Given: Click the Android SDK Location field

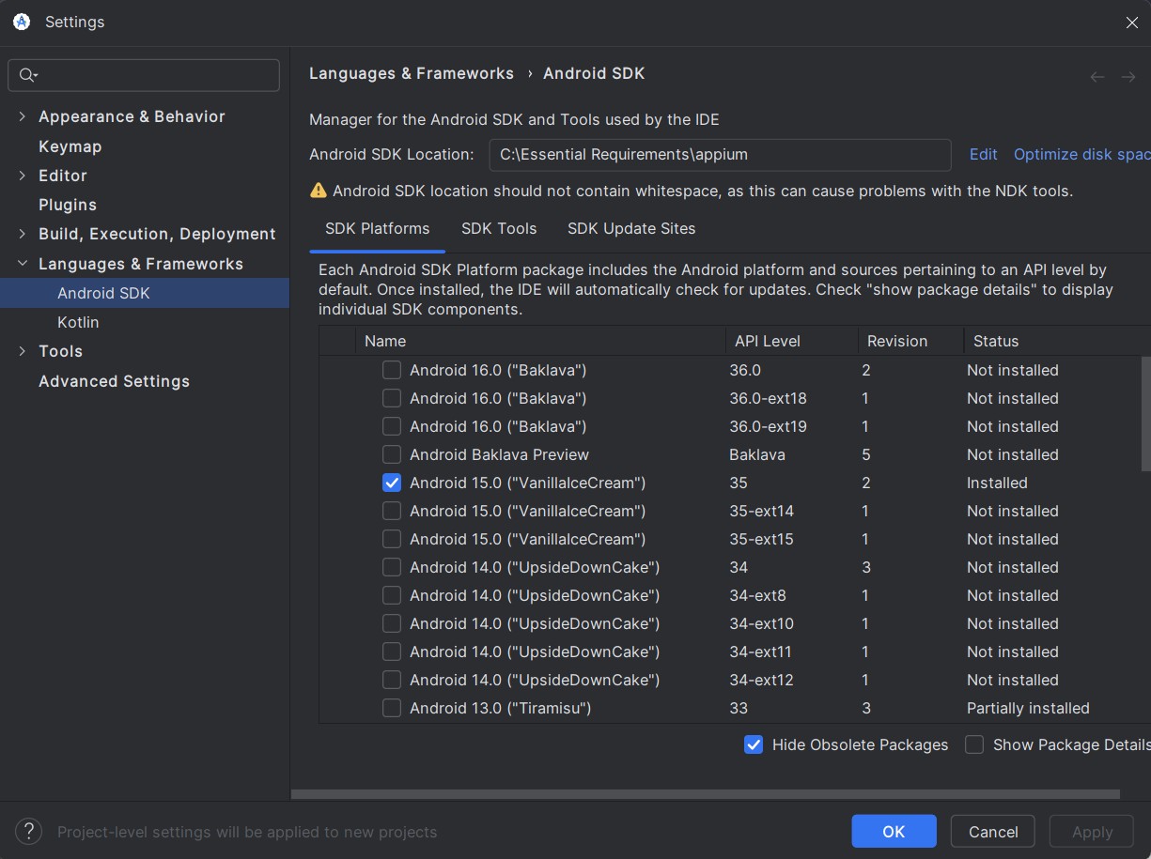Looking at the screenshot, I should tap(720, 155).
